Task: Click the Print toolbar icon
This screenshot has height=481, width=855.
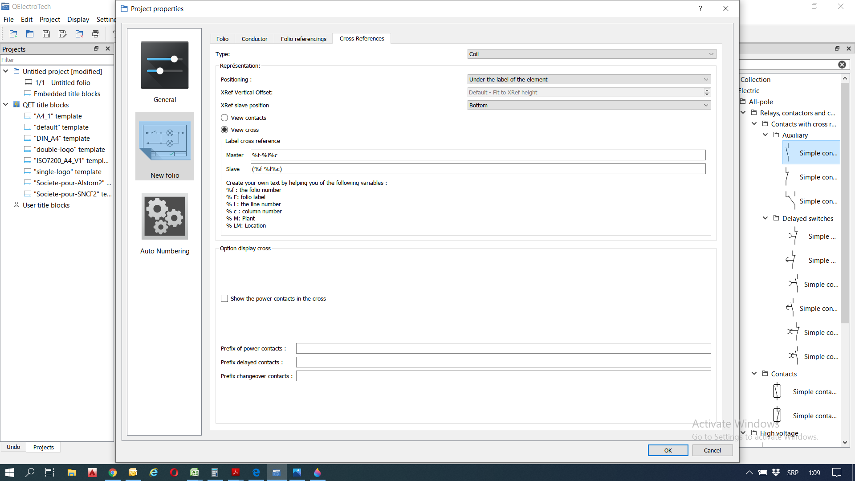Action: tap(95, 34)
